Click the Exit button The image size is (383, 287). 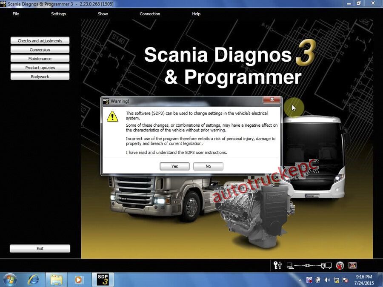(40, 248)
